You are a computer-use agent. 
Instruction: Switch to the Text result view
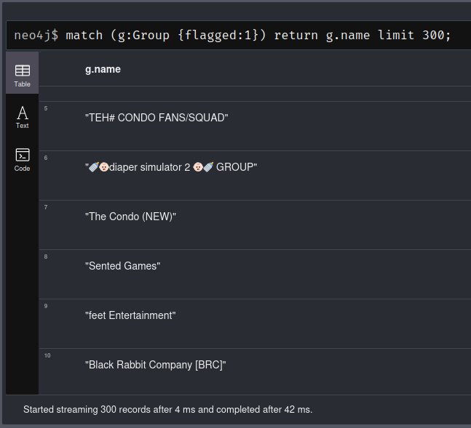click(23, 117)
